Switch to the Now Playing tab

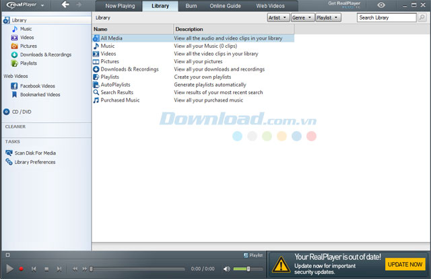tap(120, 6)
